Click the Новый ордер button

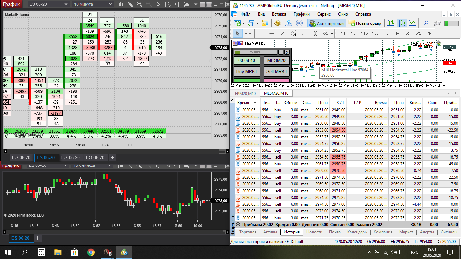point(365,23)
